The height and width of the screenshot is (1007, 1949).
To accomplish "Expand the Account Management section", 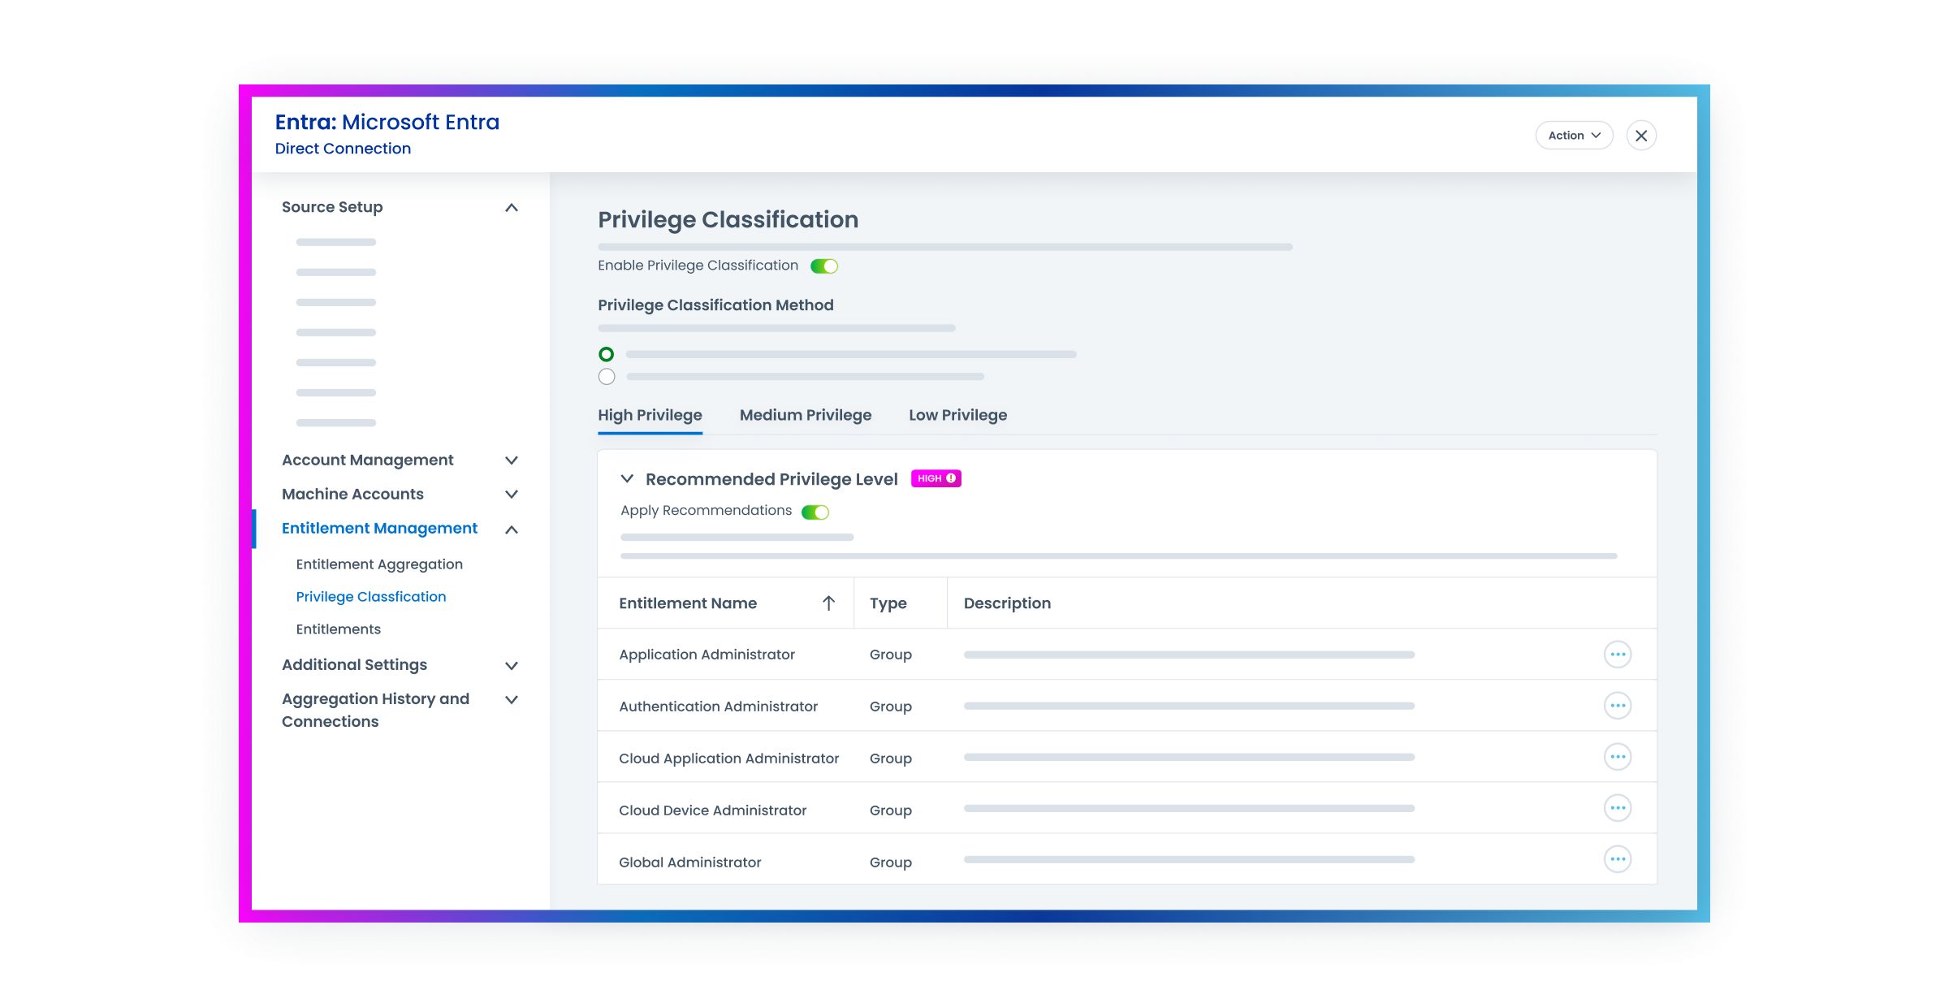I will tap(511, 460).
